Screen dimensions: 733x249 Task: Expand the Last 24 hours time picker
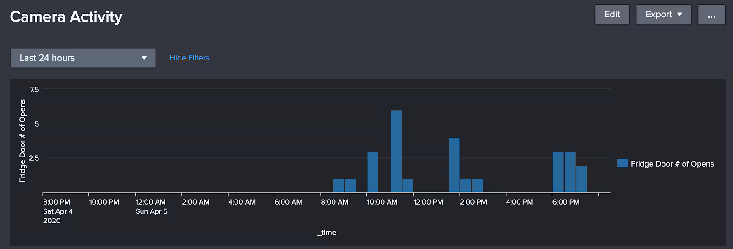click(83, 58)
